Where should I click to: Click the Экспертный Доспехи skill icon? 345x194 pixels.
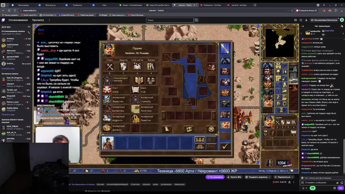point(107,128)
